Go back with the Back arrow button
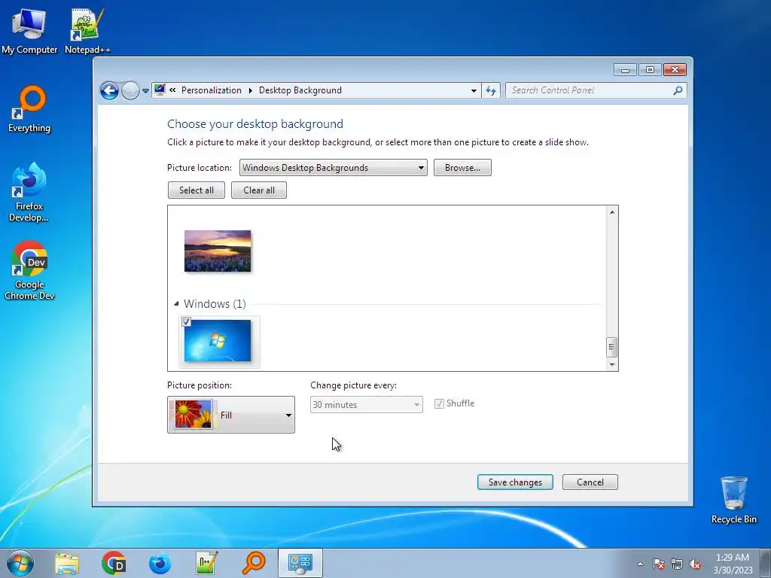Image resolution: width=771 pixels, height=578 pixels. click(109, 90)
